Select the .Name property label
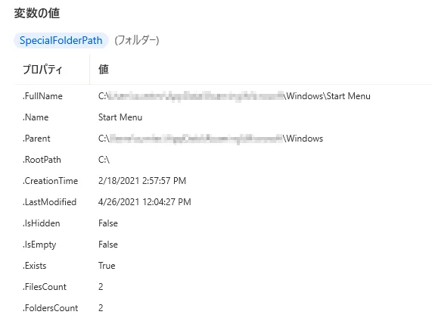 click(x=36, y=117)
